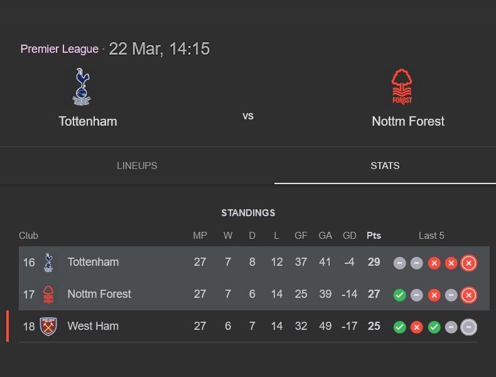
Task: Select the West Ham row name in standings
Action: click(x=93, y=326)
